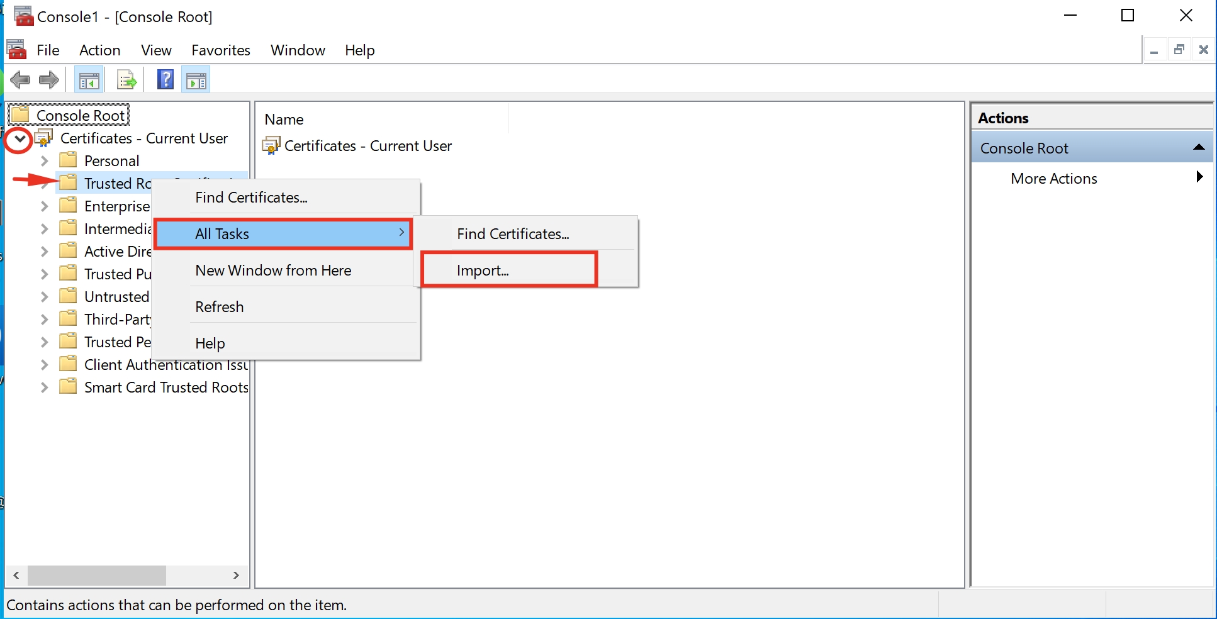This screenshot has height=619, width=1217.
Task: Select Certificates - Current User in the list pane
Action: pyautogui.click(x=367, y=146)
